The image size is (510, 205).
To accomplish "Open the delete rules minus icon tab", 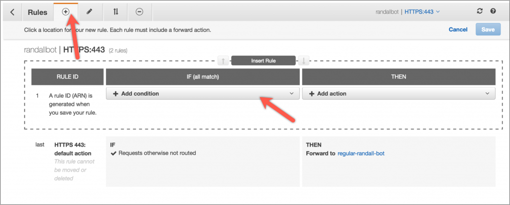I will click(139, 12).
